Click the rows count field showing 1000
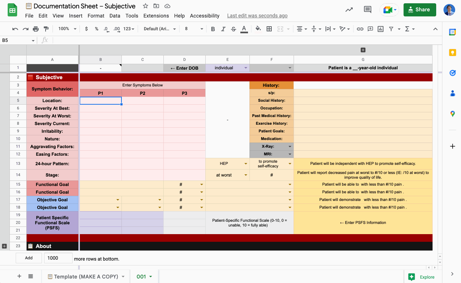 (x=58, y=258)
